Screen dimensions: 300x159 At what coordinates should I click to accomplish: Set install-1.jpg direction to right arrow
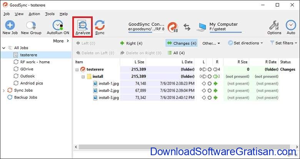click(216, 84)
